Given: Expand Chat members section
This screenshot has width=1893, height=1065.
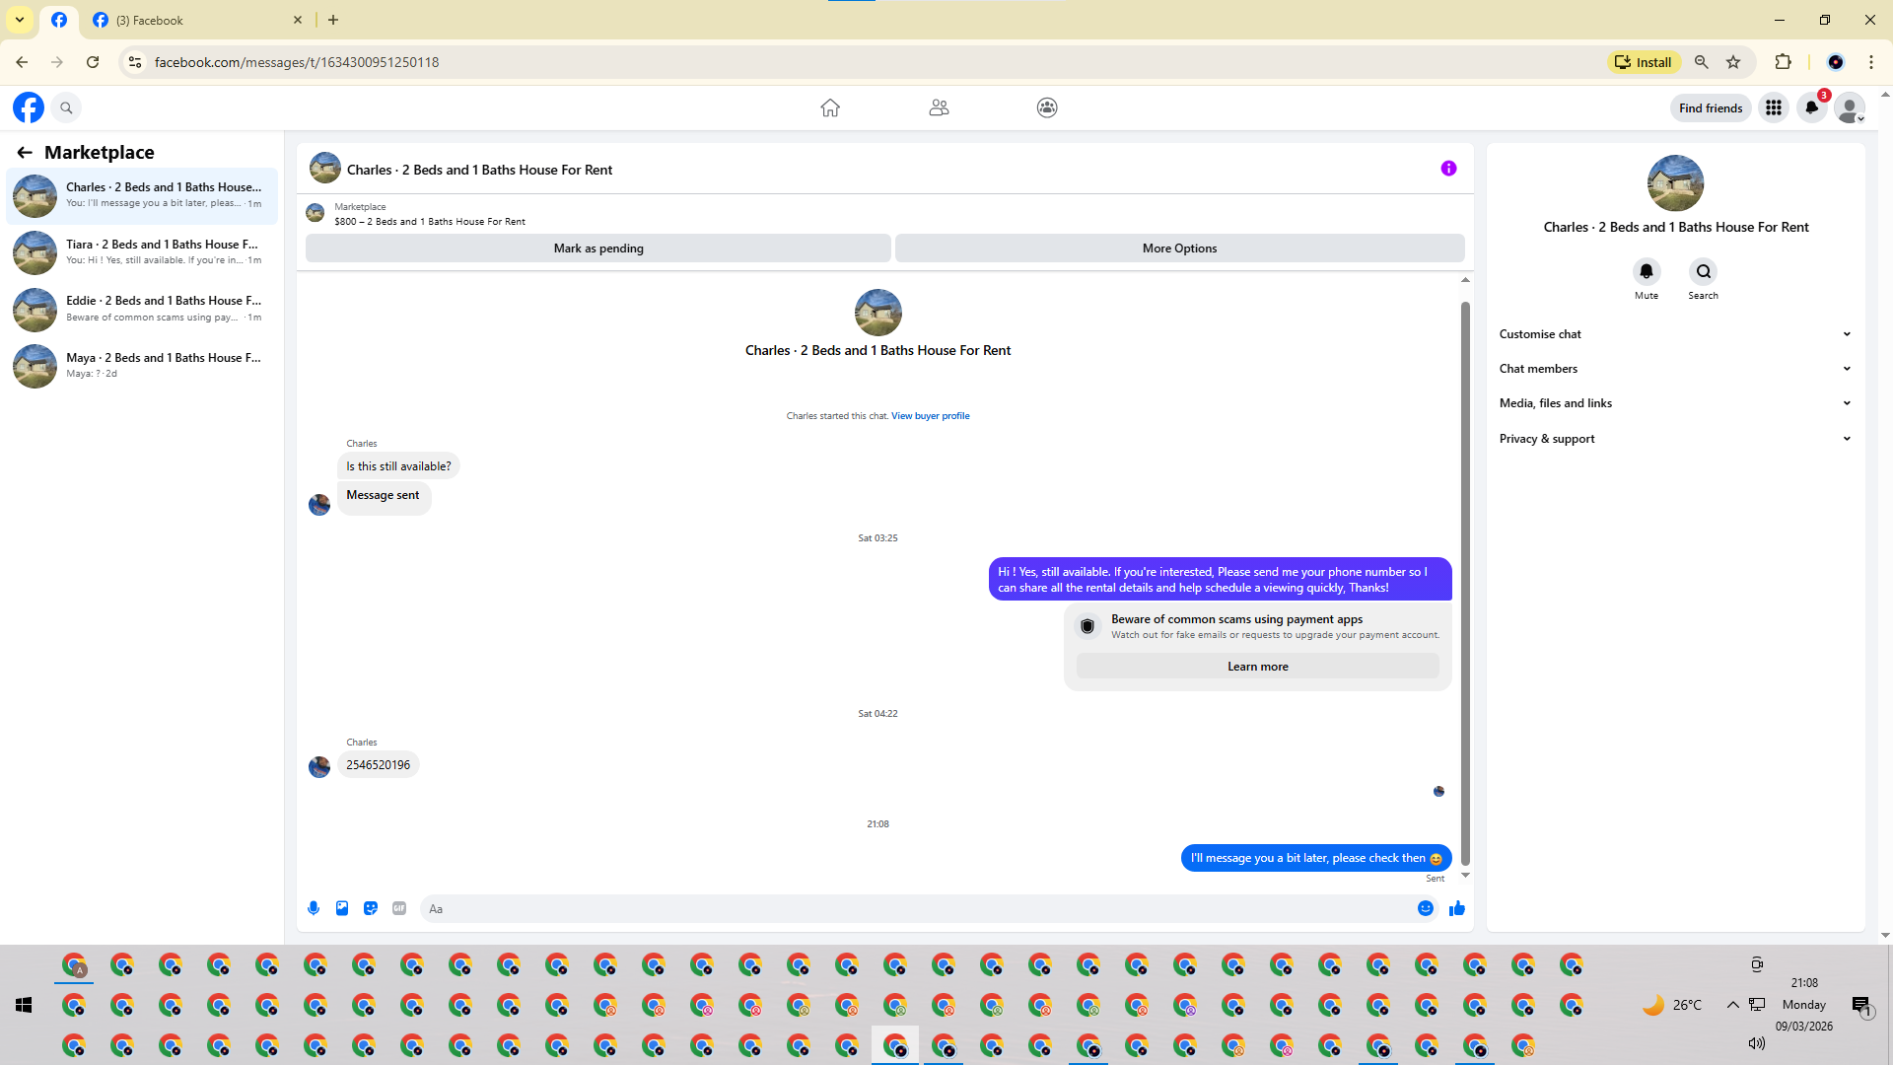Looking at the screenshot, I should coord(1674,369).
